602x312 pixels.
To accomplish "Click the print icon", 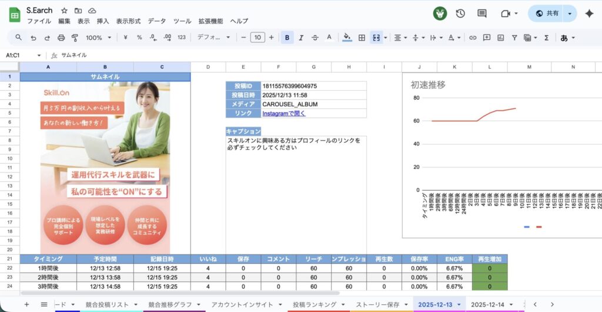I will click(61, 38).
